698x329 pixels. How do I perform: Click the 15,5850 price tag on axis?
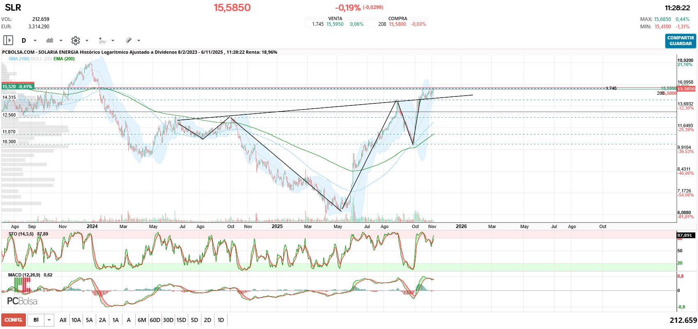point(686,89)
